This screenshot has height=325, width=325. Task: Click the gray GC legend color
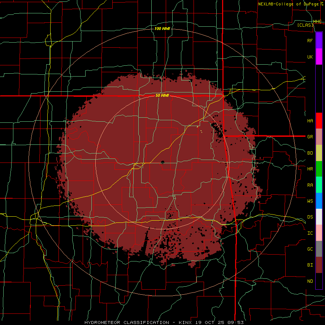[x=319, y=249]
